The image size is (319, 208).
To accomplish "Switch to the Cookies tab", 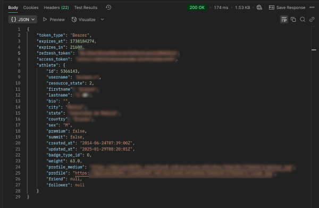I will (31, 8).
